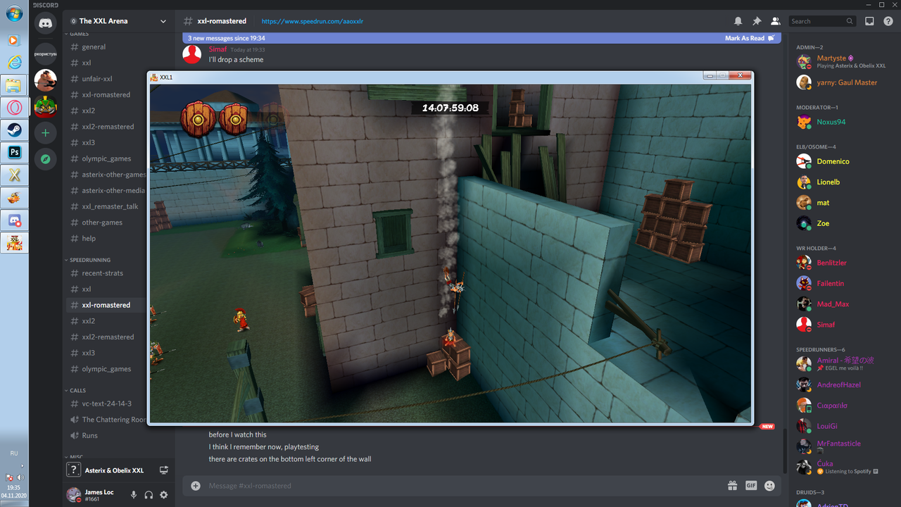Join The Chattering Room voice channel
The height and width of the screenshot is (507, 901).
point(107,420)
